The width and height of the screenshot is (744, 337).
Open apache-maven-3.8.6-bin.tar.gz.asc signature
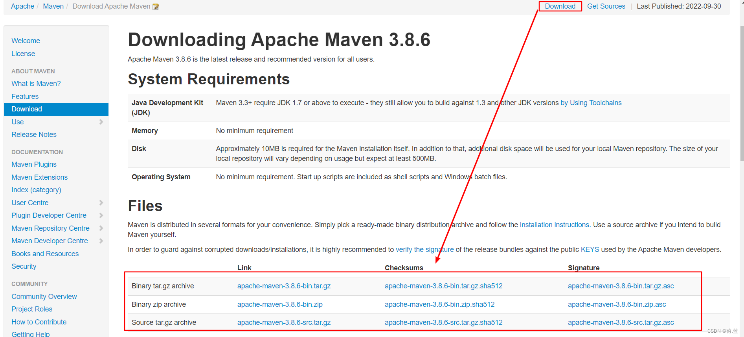click(x=621, y=286)
